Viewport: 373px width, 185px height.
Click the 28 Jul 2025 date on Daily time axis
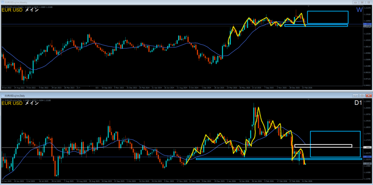coord(56,181)
